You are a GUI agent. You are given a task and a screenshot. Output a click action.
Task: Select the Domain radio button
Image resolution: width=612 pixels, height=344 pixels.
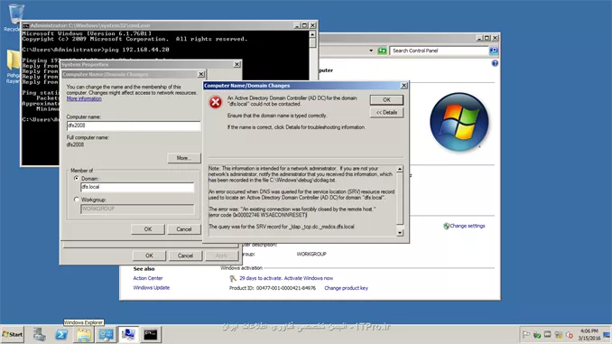[x=77, y=178]
